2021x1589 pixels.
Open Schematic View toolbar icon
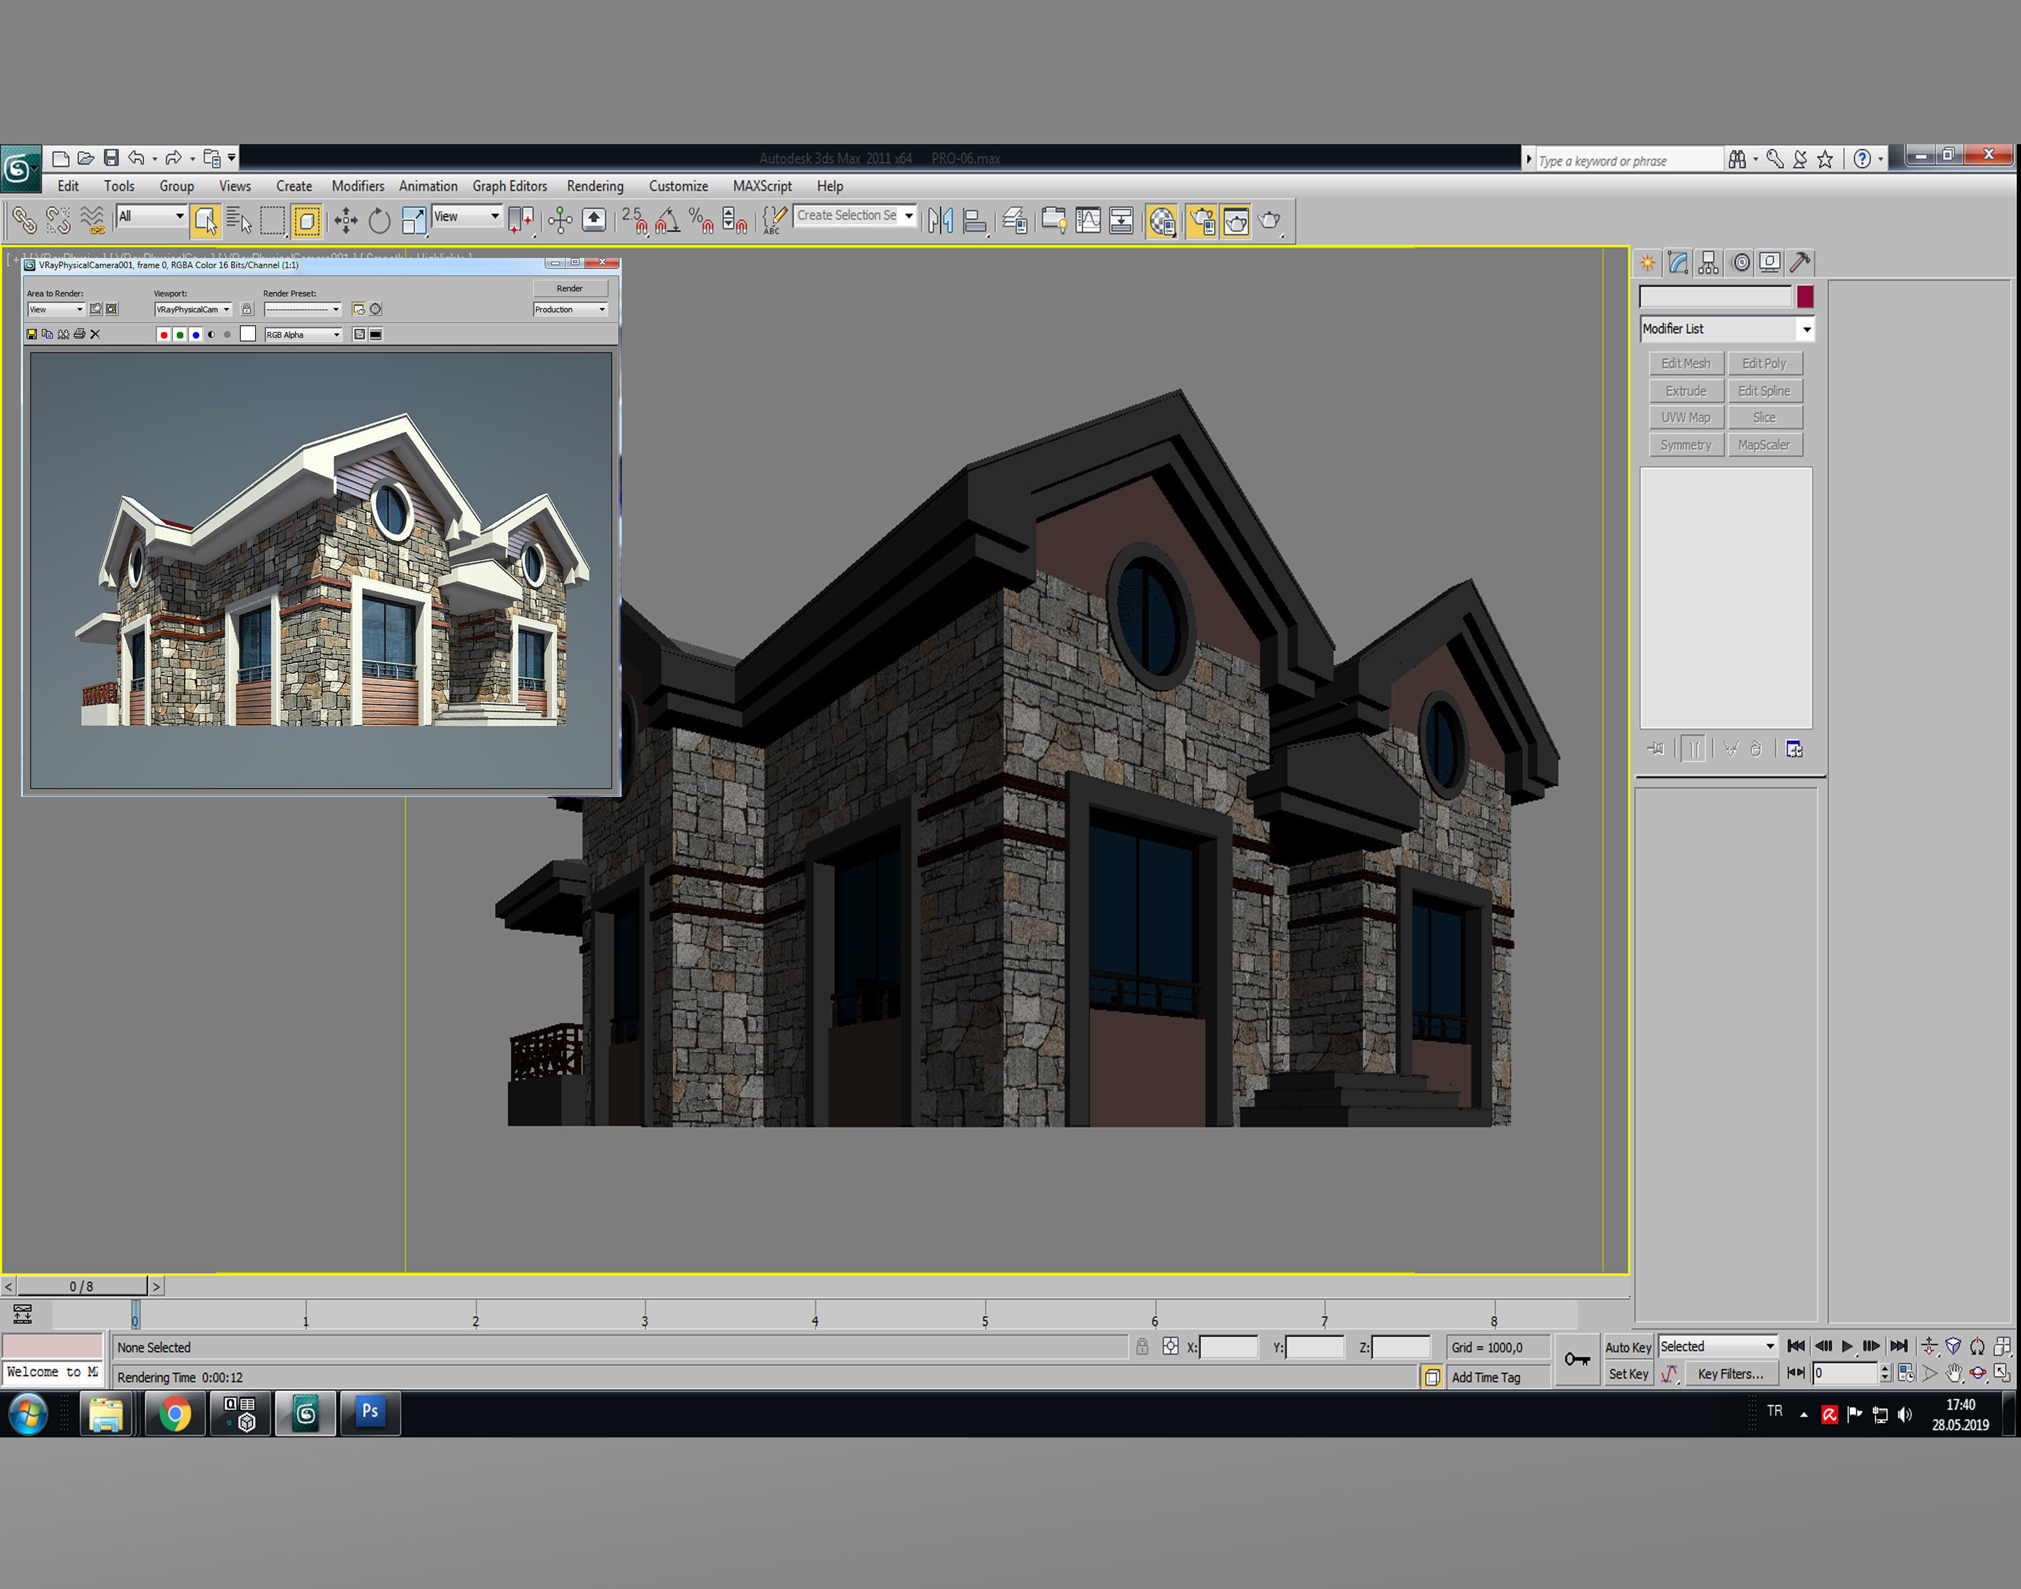click(x=1121, y=220)
